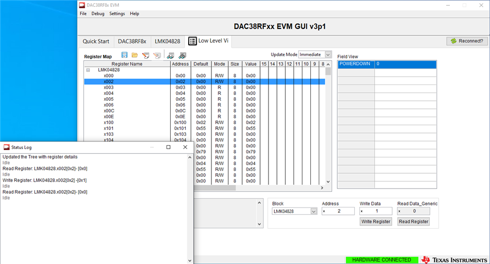Select register row x100
The height and width of the screenshot is (264, 490).
click(x=205, y=122)
